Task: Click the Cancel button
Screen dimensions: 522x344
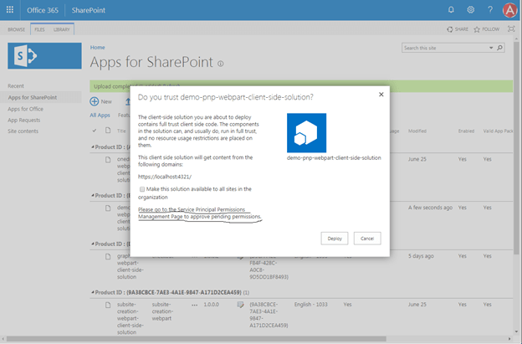Action: pos(367,239)
